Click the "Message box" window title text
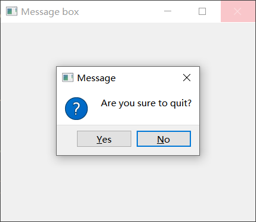This screenshot has height=222, width=256. pos(50,12)
